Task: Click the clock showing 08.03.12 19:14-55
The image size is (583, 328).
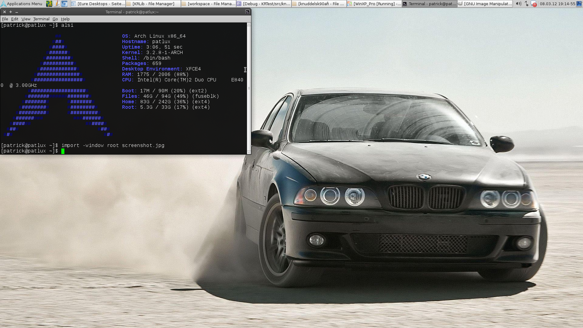Action: point(557,4)
